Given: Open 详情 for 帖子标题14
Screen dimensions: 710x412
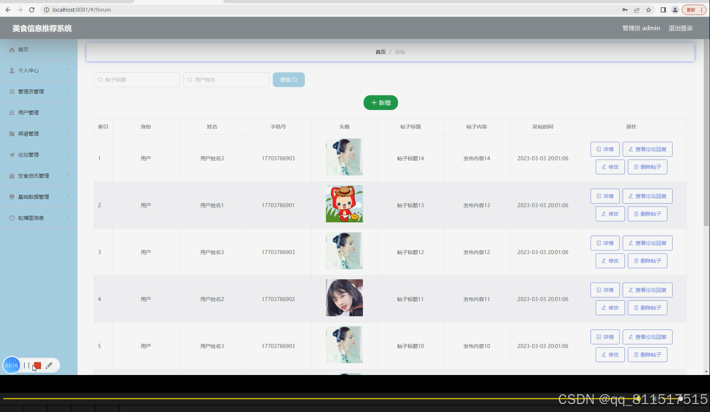Looking at the screenshot, I should [x=605, y=149].
